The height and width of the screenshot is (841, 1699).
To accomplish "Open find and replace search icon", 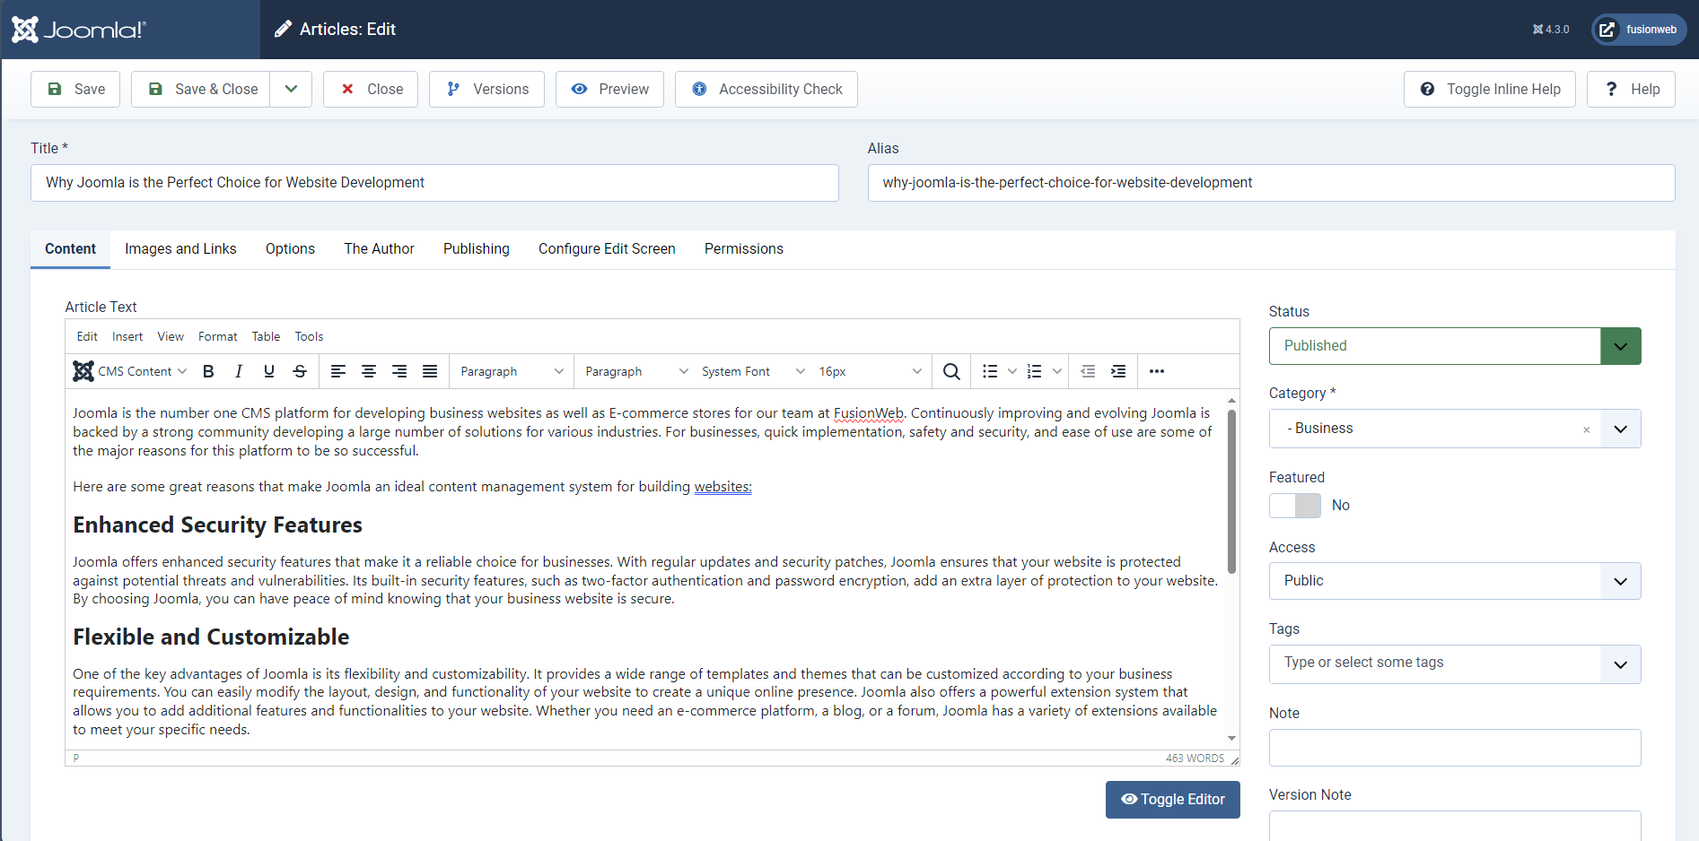I will (951, 371).
